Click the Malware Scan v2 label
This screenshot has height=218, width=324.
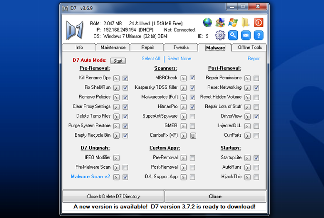(x=91, y=177)
